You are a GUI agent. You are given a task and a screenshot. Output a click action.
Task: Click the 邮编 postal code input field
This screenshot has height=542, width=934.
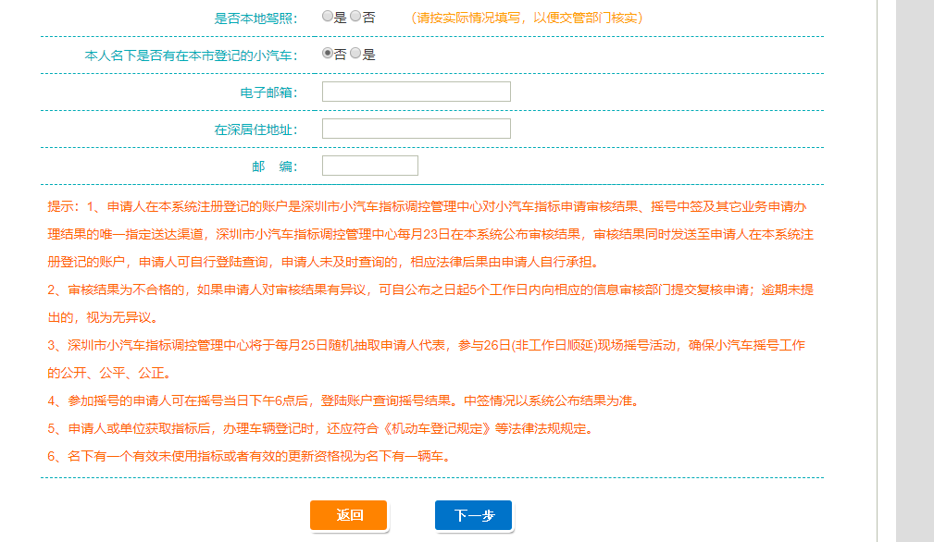coord(368,165)
